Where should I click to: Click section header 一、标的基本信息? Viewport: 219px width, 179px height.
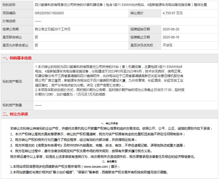click(17, 58)
